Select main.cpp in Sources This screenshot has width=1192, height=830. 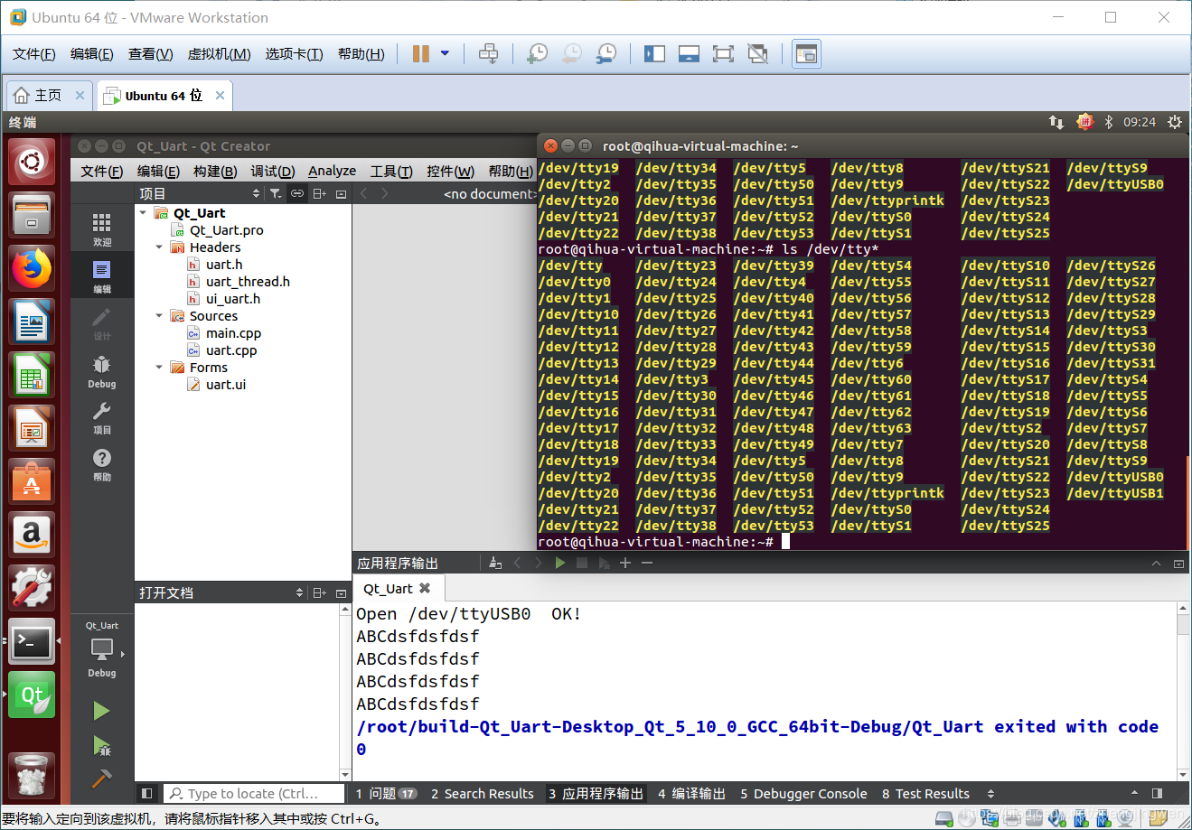[x=233, y=333]
